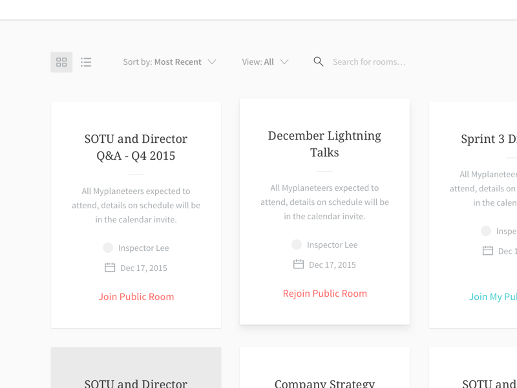Image resolution: width=517 pixels, height=388 pixels.
Task: Click Inspector Lee name in SOTU Q4 2015 card
Action: click(143, 248)
